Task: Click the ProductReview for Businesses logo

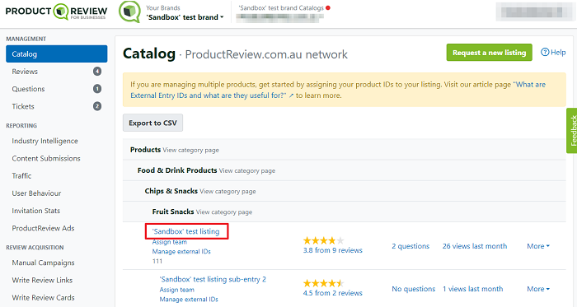Action: coord(56,12)
